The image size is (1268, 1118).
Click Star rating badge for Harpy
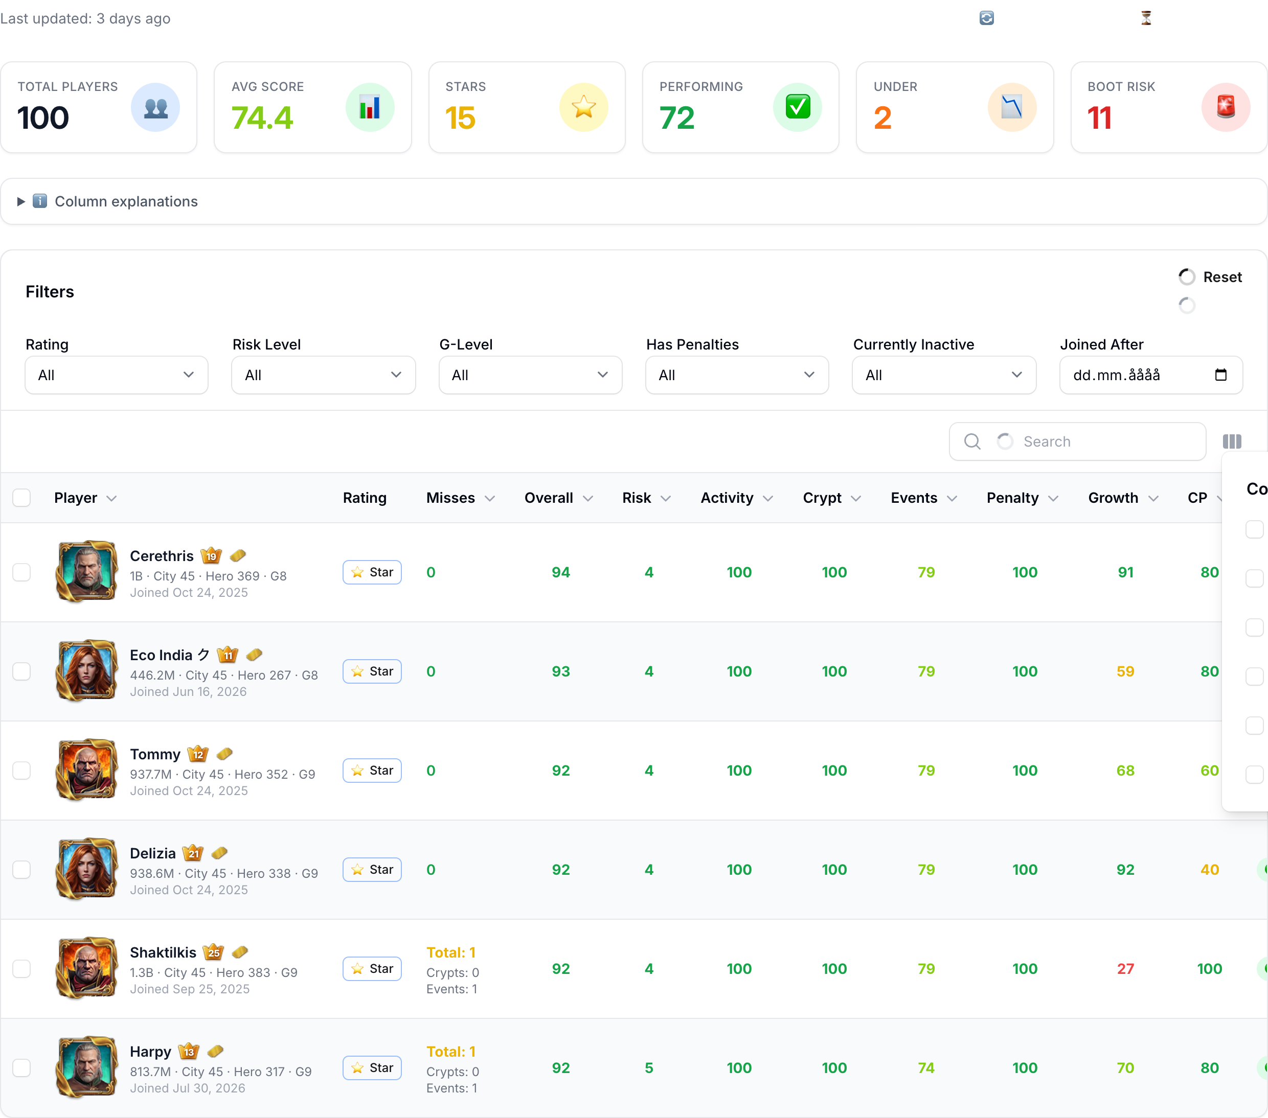pyautogui.click(x=372, y=1068)
